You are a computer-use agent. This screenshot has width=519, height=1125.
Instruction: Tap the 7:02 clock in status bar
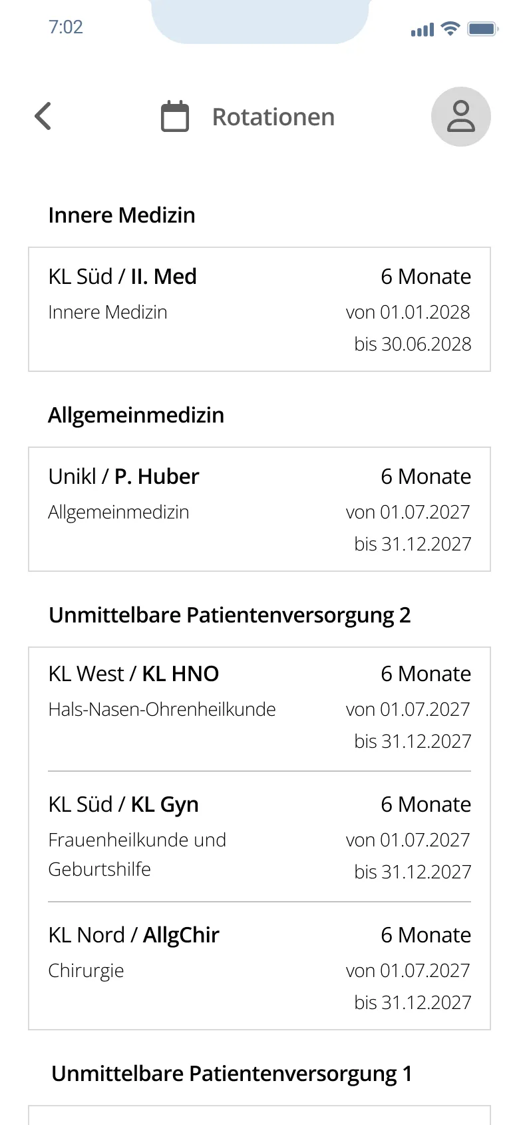tap(66, 27)
